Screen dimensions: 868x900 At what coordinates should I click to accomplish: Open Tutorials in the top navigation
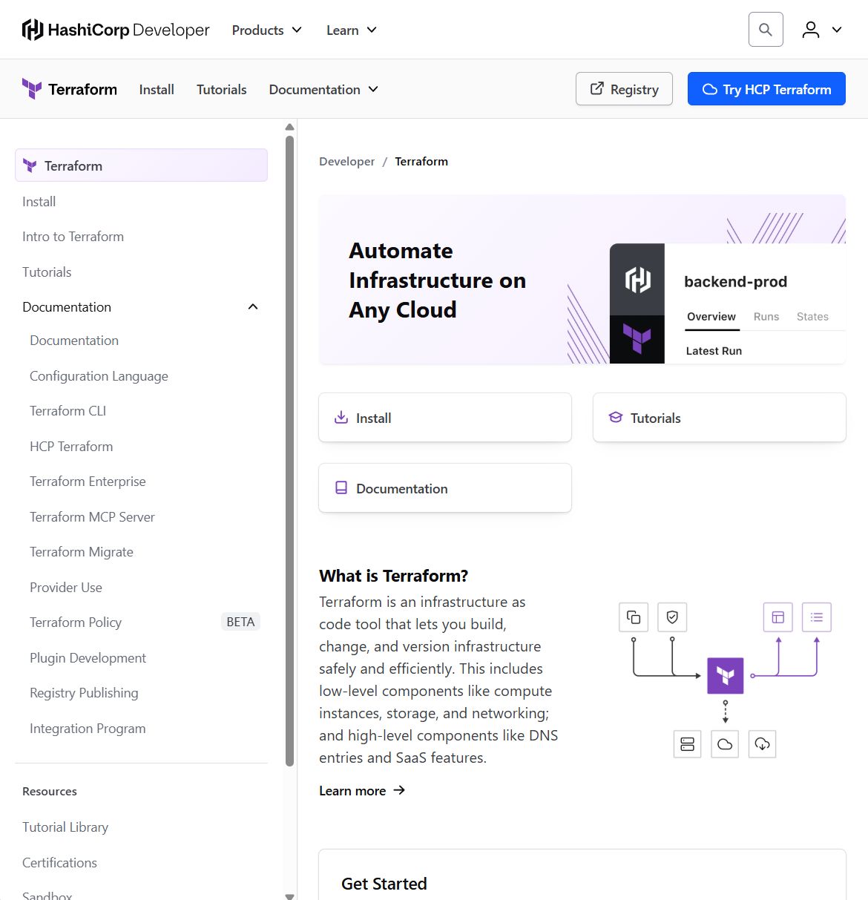221,89
